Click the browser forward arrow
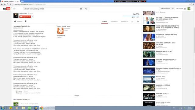This screenshot has height=110, width=195. (x=5, y=4)
